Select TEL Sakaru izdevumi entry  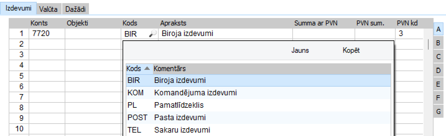click(x=258, y=130)
